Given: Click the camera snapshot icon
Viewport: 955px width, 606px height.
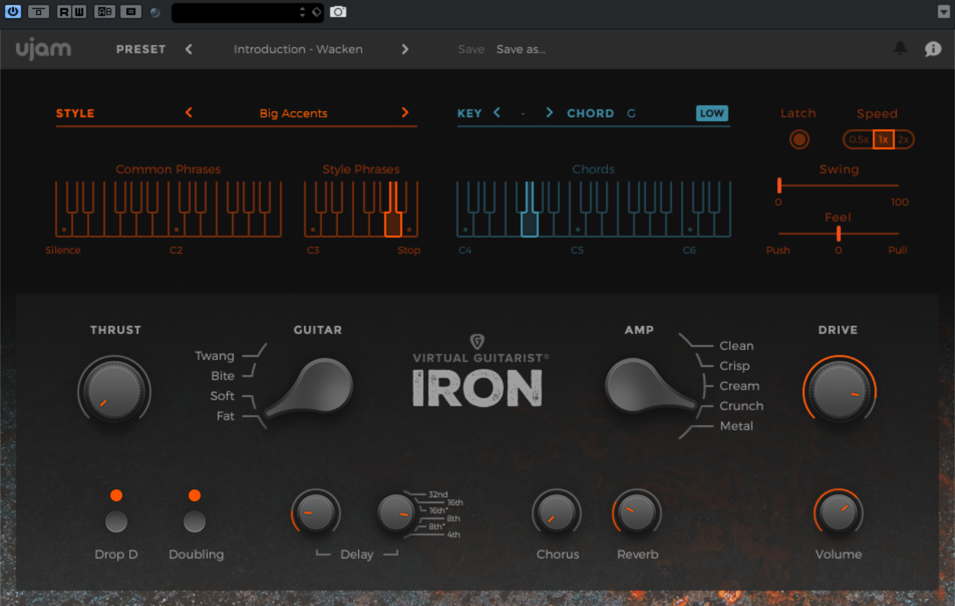Looking at the screenshot, I should pos(338,11).
